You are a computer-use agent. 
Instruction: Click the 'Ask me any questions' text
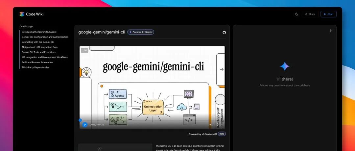285,86
